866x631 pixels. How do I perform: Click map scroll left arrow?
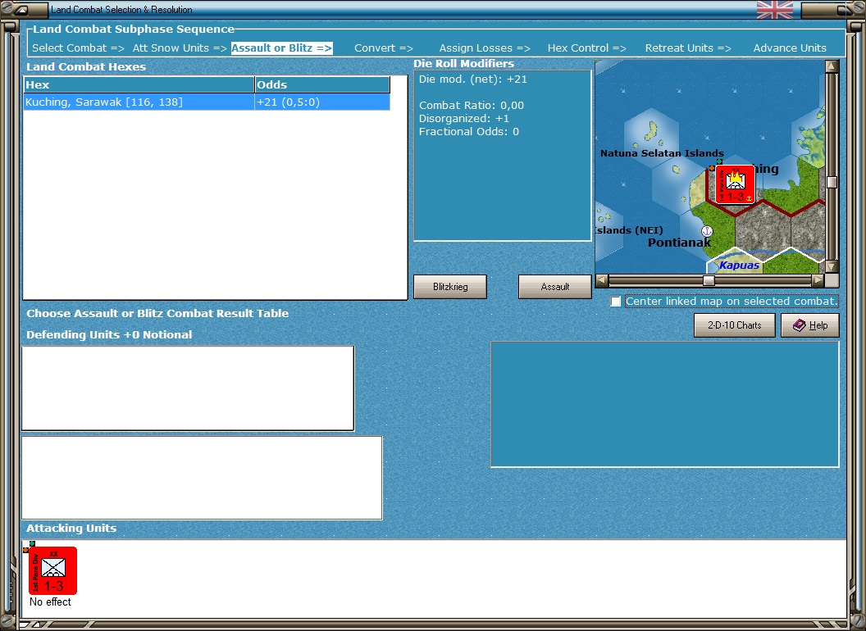point(602,280)
